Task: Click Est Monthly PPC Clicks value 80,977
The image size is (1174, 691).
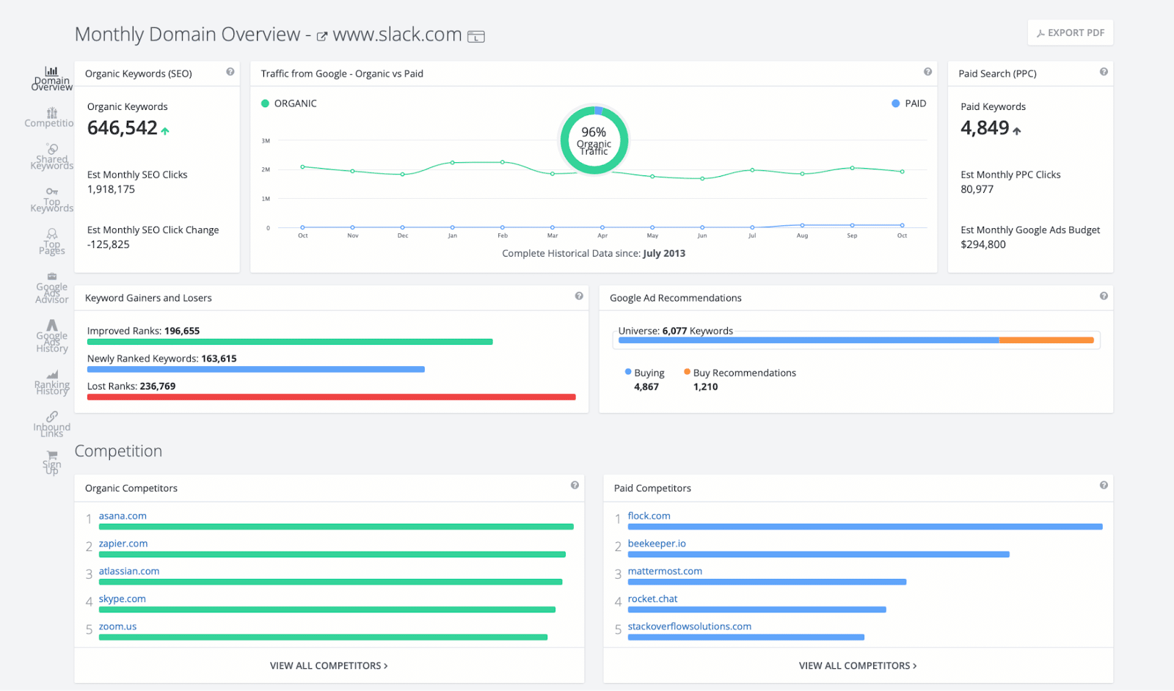Action: pyautogui.click(x=977, y=189)
